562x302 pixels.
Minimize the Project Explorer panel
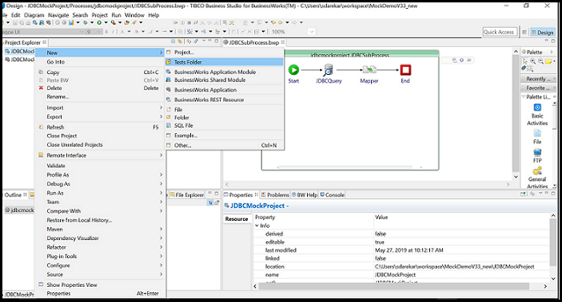pyautogui.click(x=210, y=41)
